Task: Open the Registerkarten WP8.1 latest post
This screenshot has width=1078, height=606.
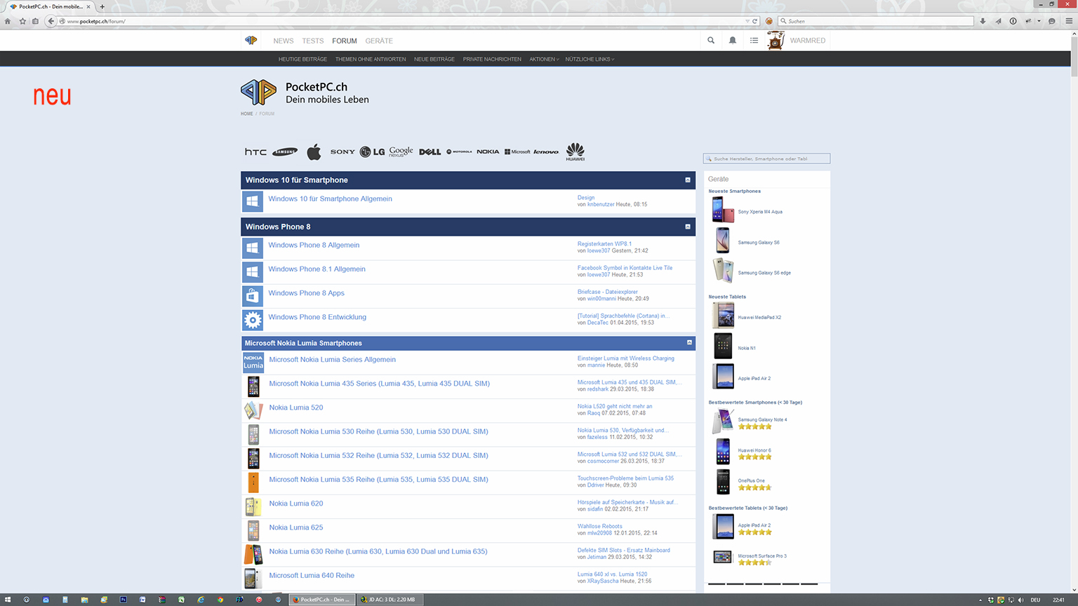Action: point(604,244)
